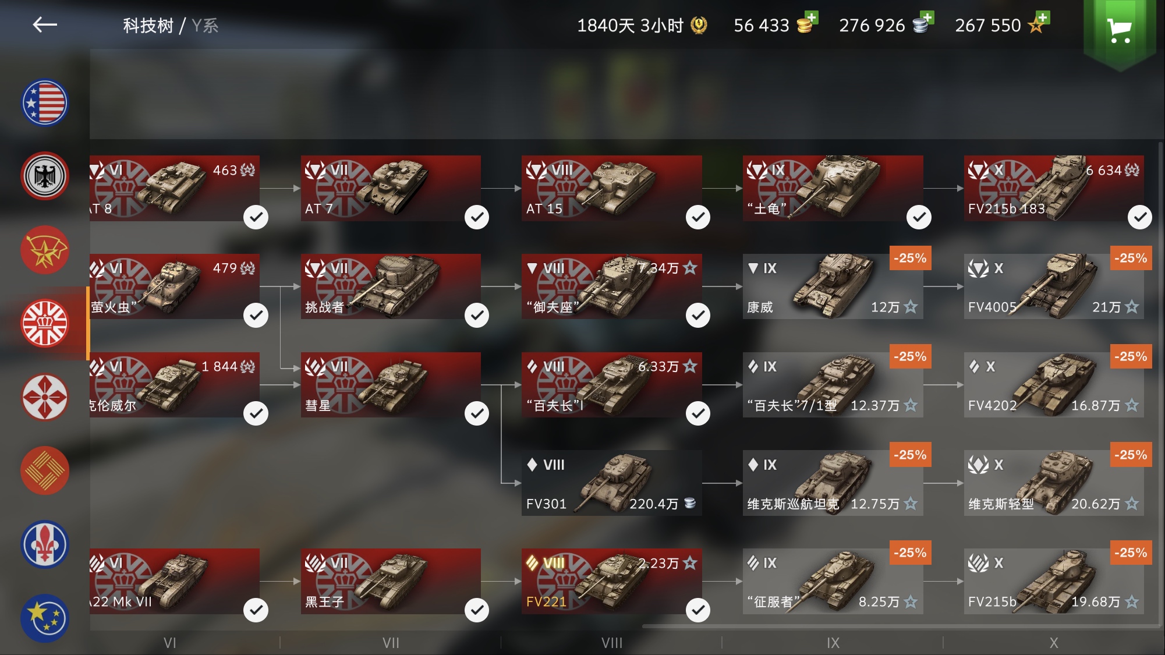Open the green shopping cart store

pos(1119,30)
